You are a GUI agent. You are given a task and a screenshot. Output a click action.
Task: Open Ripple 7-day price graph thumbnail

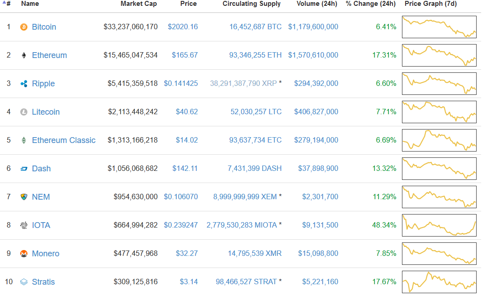pyautogui.click(x=439, y=84)
